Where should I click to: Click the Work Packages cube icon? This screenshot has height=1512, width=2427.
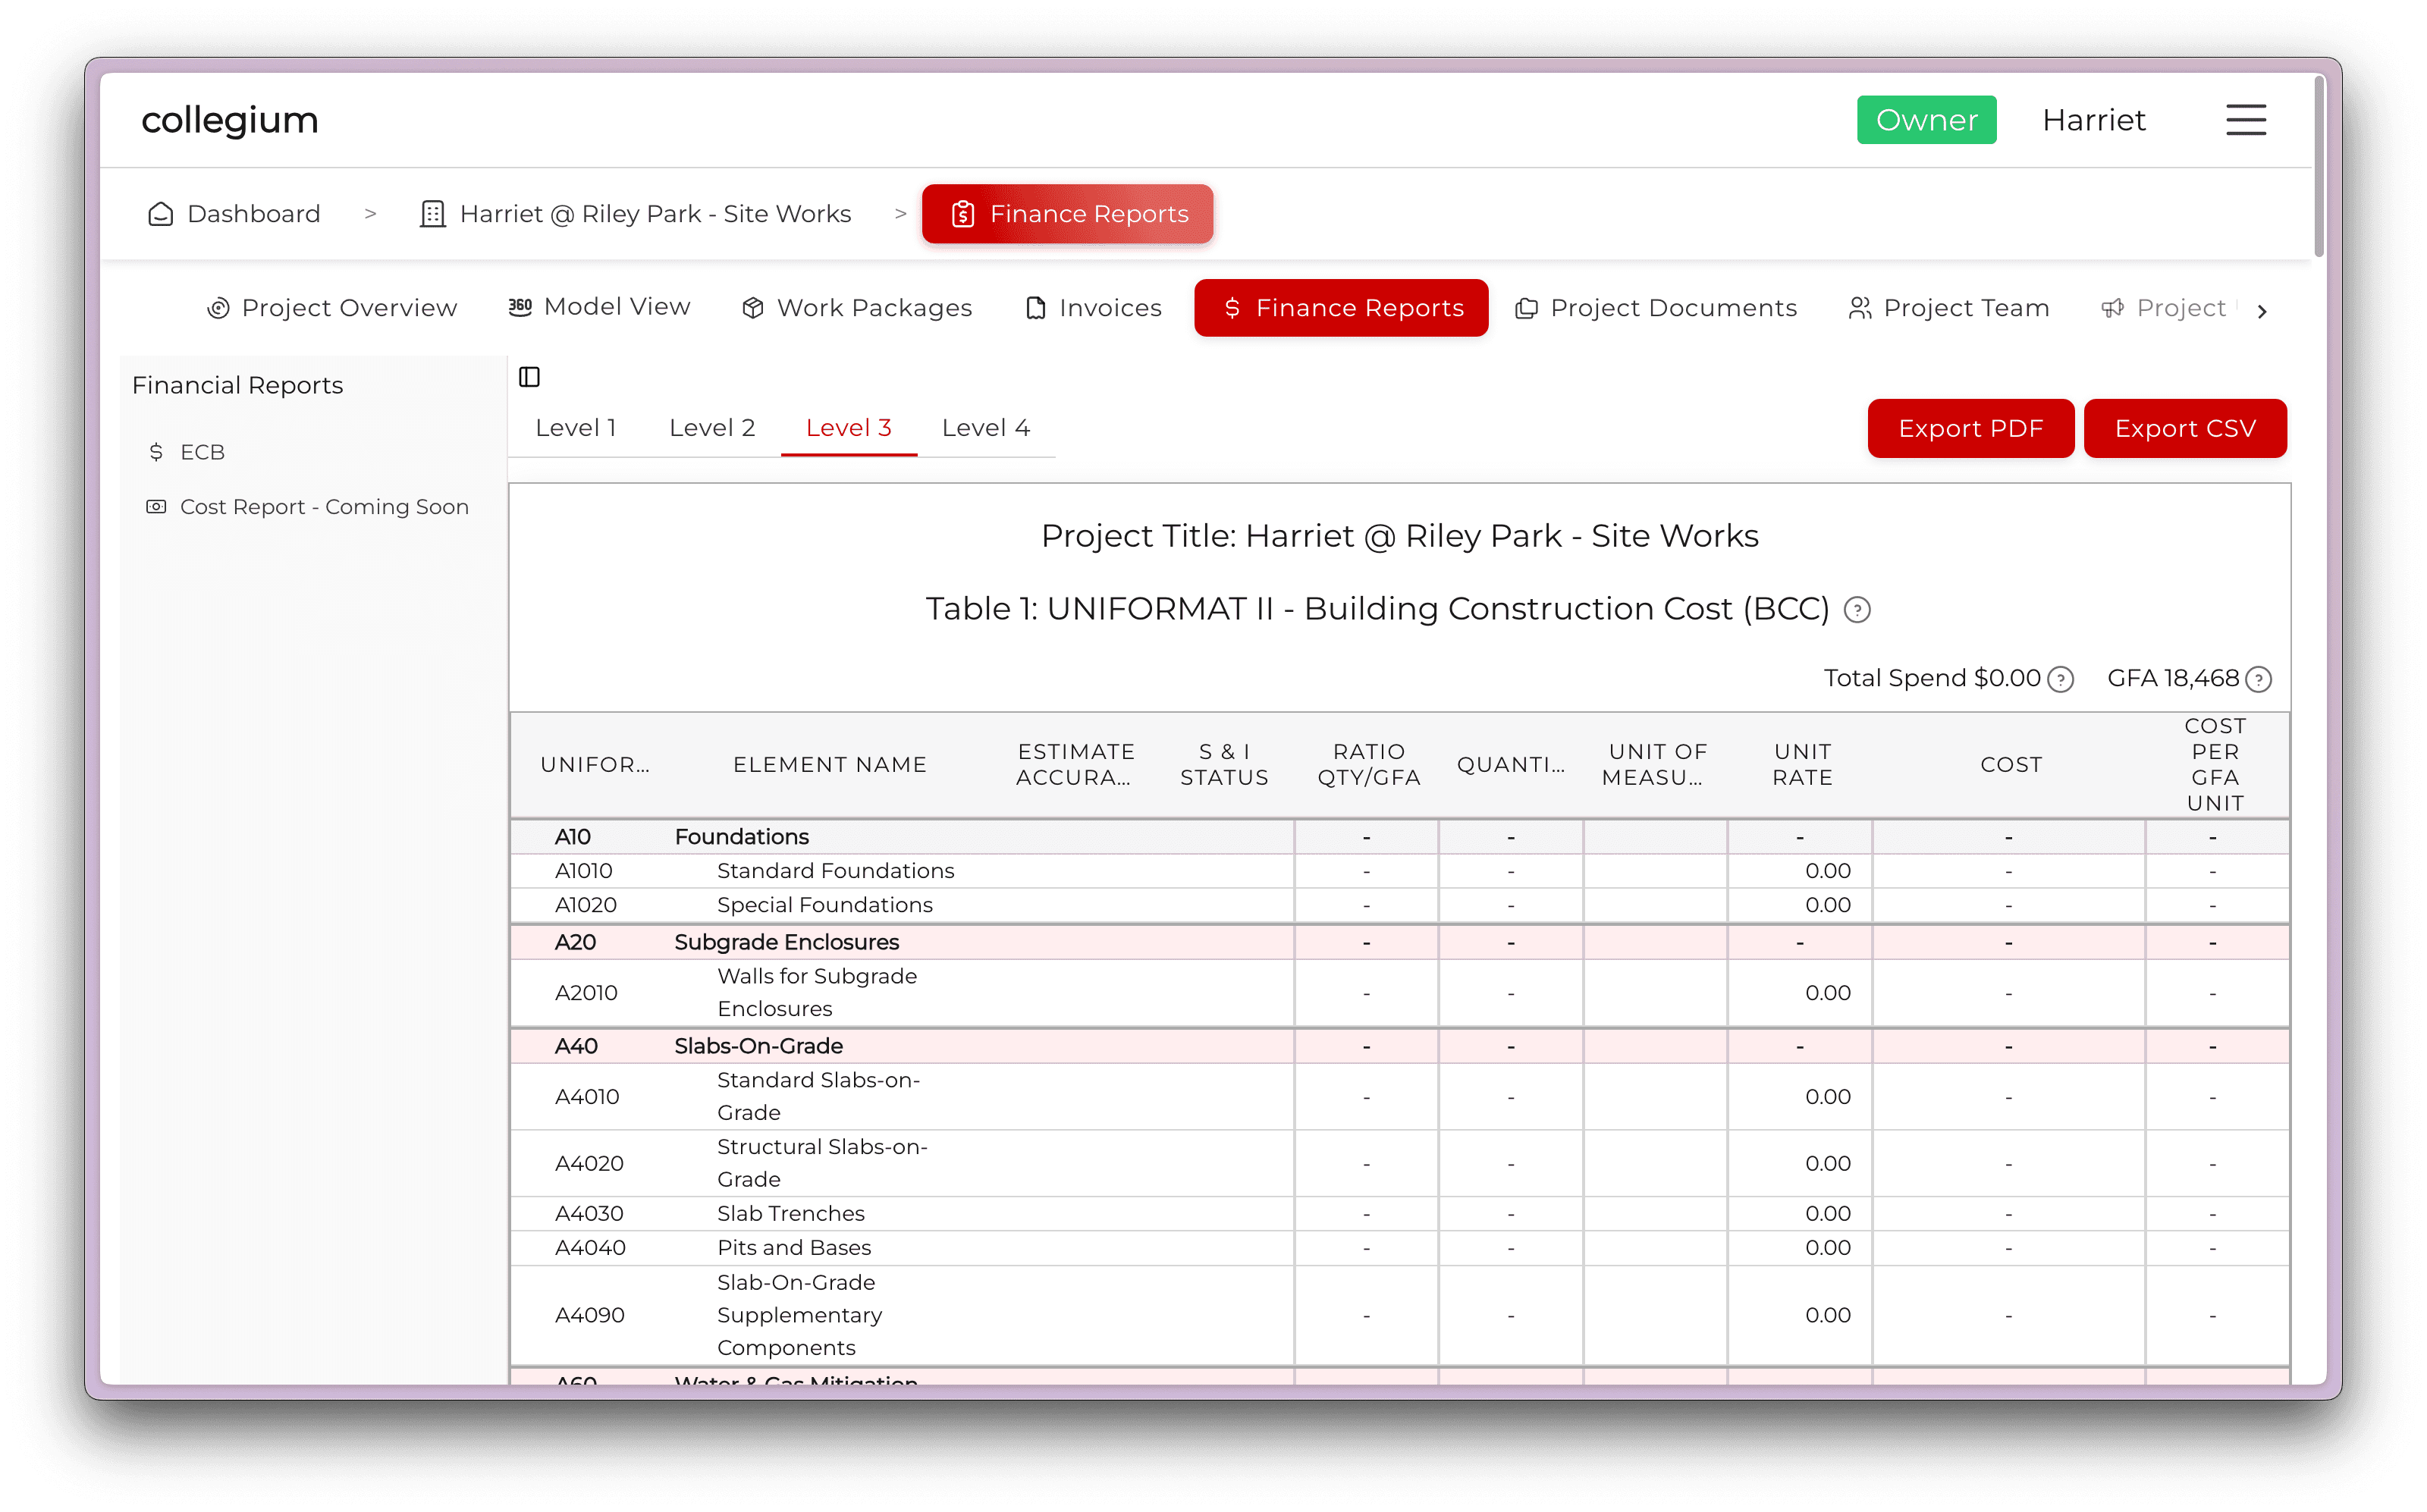(752, 308)
